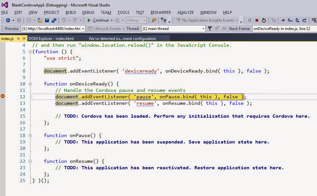Open the TOOLS menu
Image resolution: width=317 pixels, height=196 pixels.
point(123,13)
